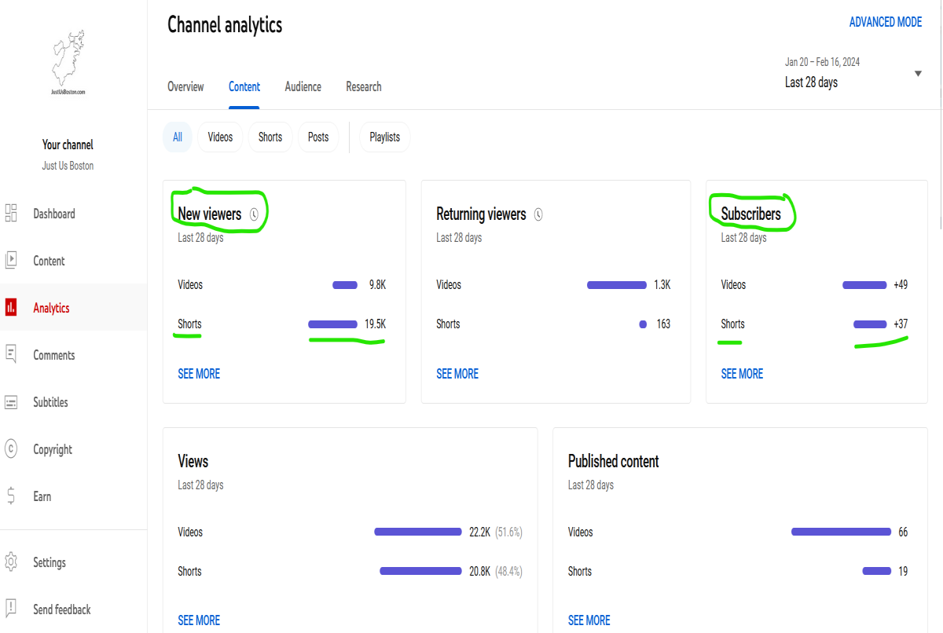The image size is (943, 633).
Task: Click the 19 Shorts published value
Action: click(903, 571)
